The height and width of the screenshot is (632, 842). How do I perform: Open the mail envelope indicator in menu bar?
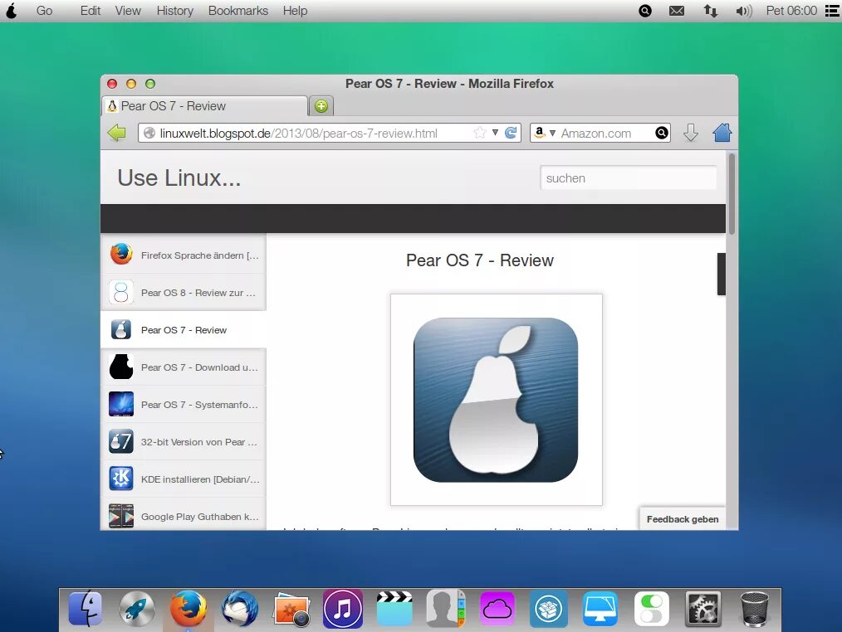[x=677, y=11]
